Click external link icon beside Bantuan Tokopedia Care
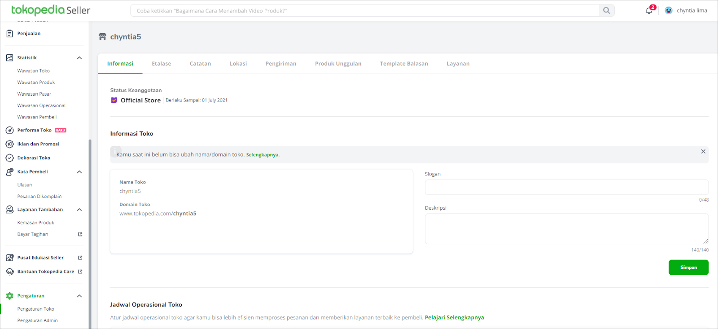 tap(80, 272)
